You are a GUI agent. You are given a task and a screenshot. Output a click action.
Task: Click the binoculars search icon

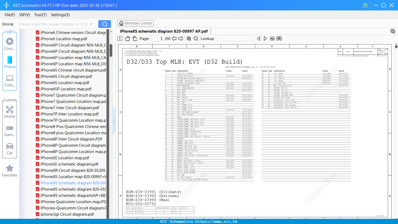tap(279, 39)
